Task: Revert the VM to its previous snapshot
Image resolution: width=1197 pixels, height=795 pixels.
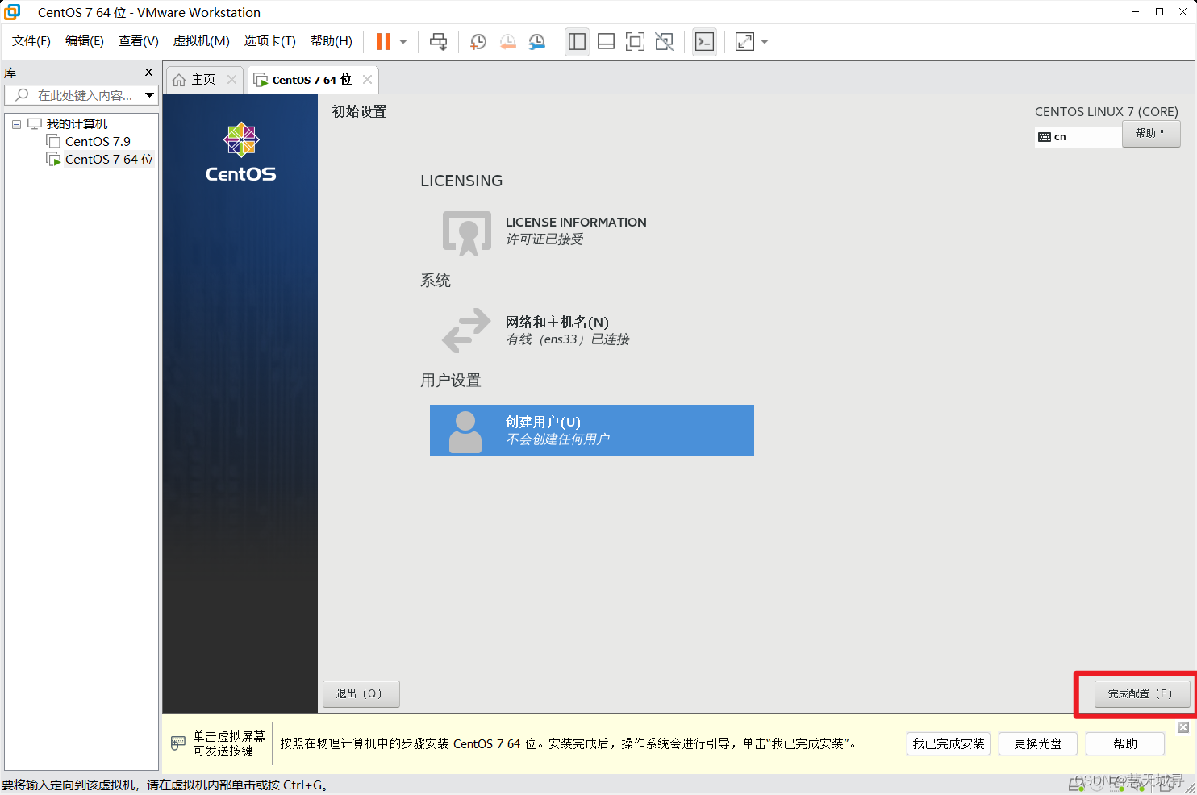Action: (x=508, y=42)
